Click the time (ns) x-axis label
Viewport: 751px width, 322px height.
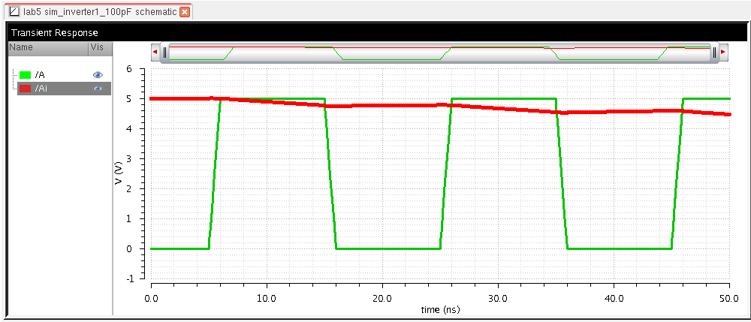coord(439,309)
